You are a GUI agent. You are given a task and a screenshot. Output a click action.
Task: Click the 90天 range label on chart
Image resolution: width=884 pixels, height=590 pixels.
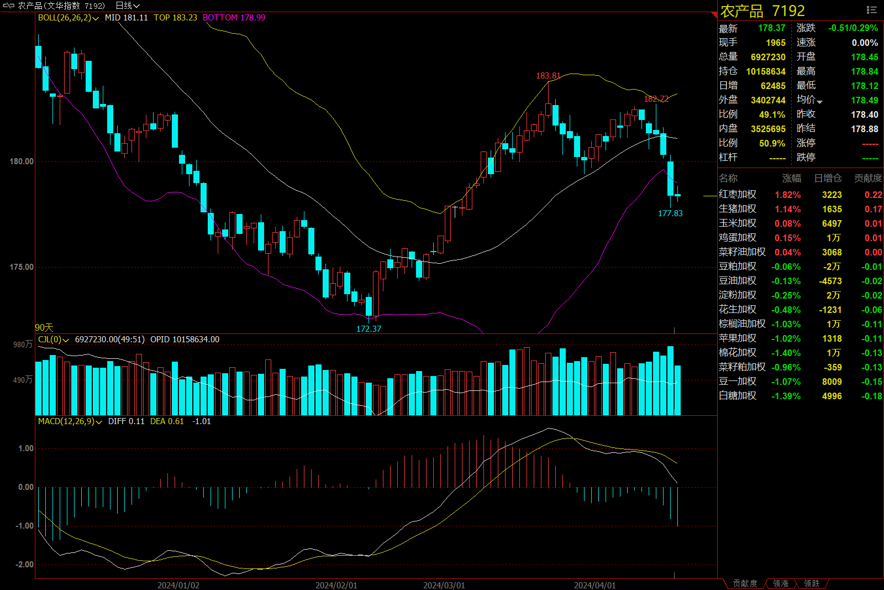point(44,327)
